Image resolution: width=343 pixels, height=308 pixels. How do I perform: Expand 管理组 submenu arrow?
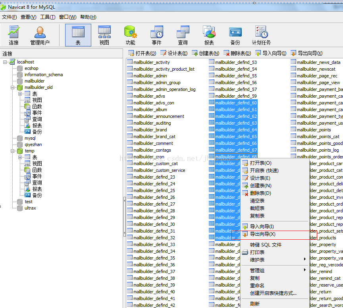(x=305, y=270)
